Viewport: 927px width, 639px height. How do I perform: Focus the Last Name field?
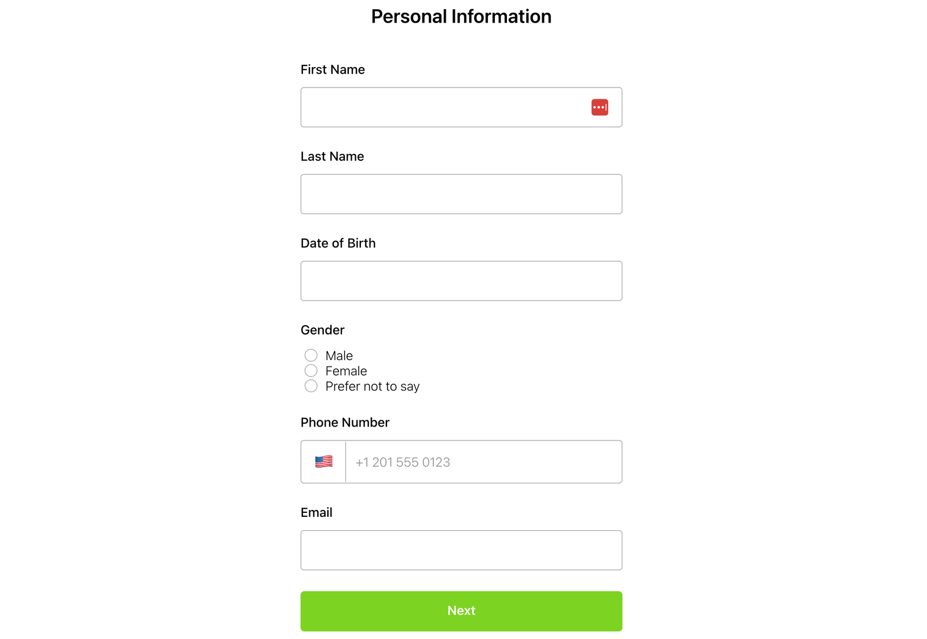coord(461,194)
